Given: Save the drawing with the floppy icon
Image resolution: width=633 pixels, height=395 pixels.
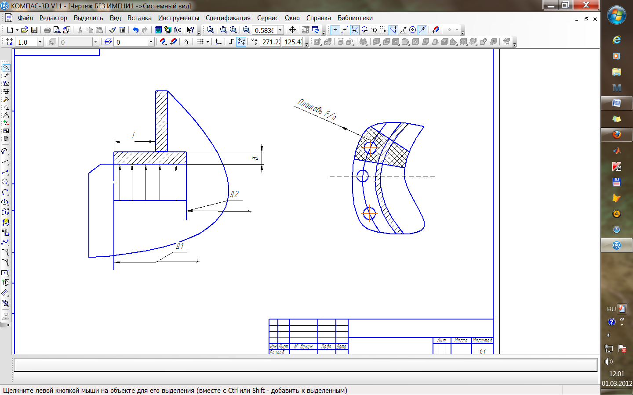Looking at the screenshot, I should point(34,30).
